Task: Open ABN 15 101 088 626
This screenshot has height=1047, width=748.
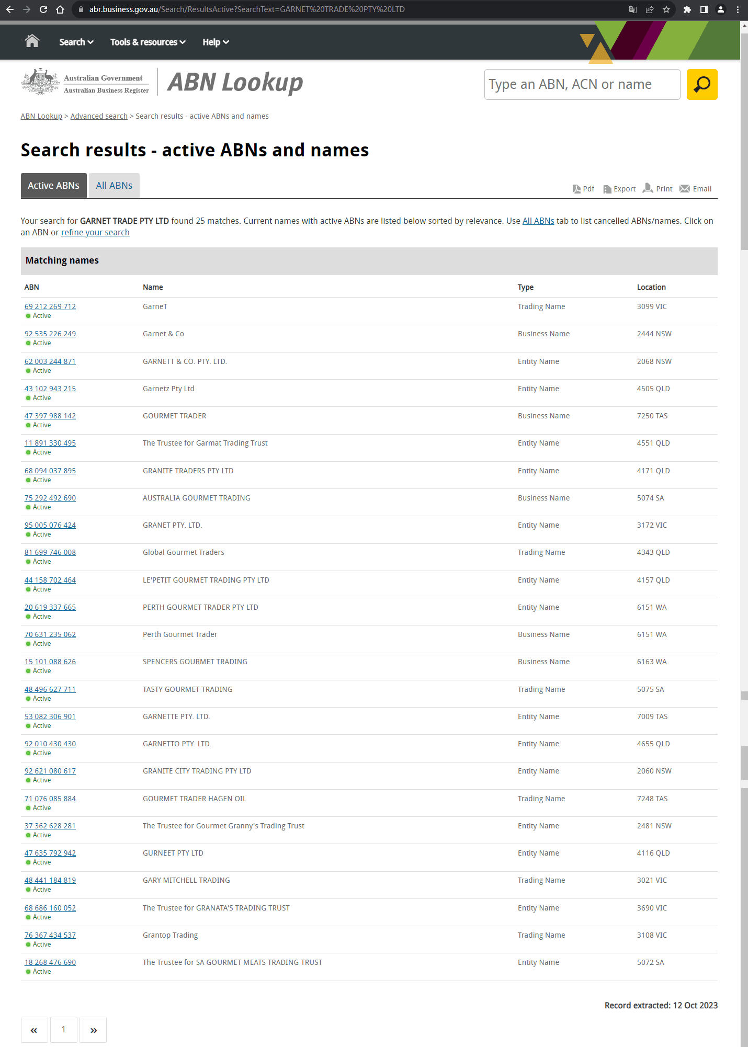Action: (50, 662)
